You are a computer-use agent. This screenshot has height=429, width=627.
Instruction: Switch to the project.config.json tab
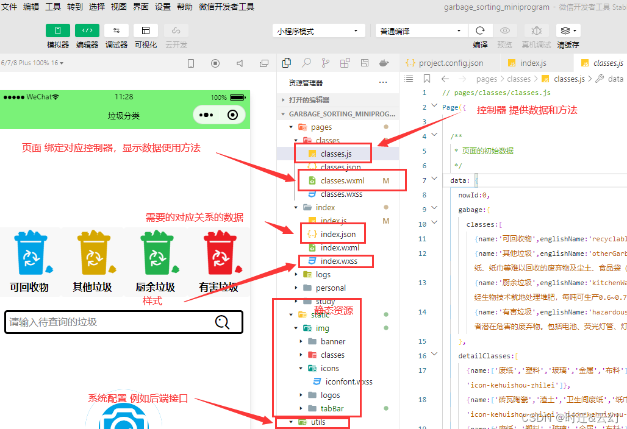(450, 63)
